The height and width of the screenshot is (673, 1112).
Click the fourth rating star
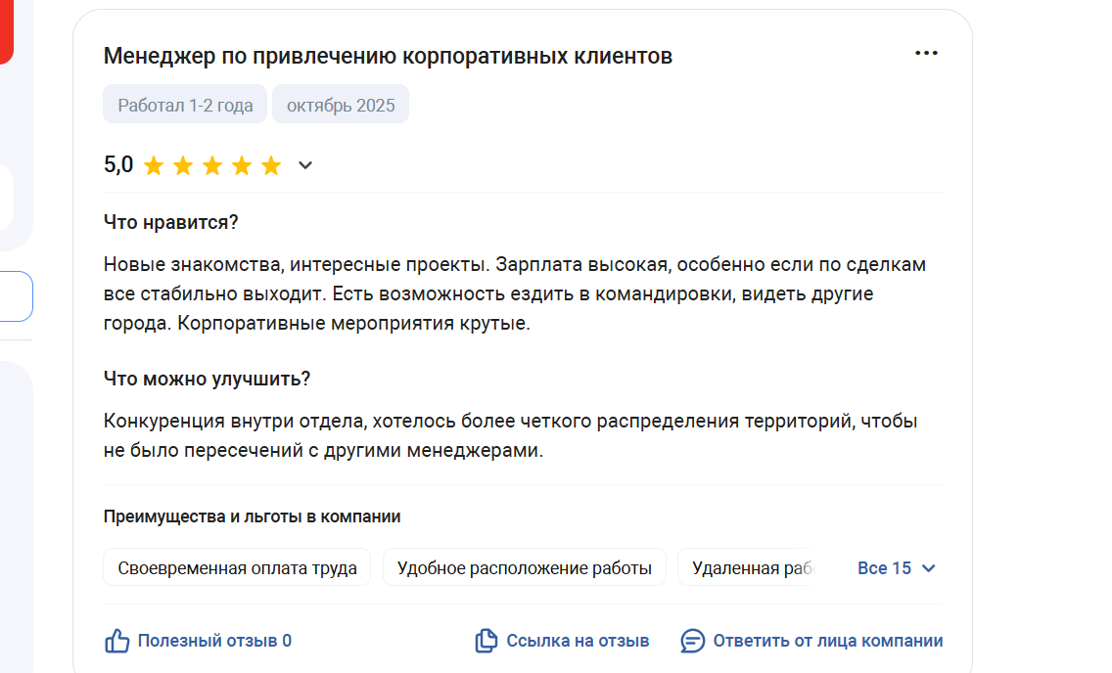pos(242,165)
